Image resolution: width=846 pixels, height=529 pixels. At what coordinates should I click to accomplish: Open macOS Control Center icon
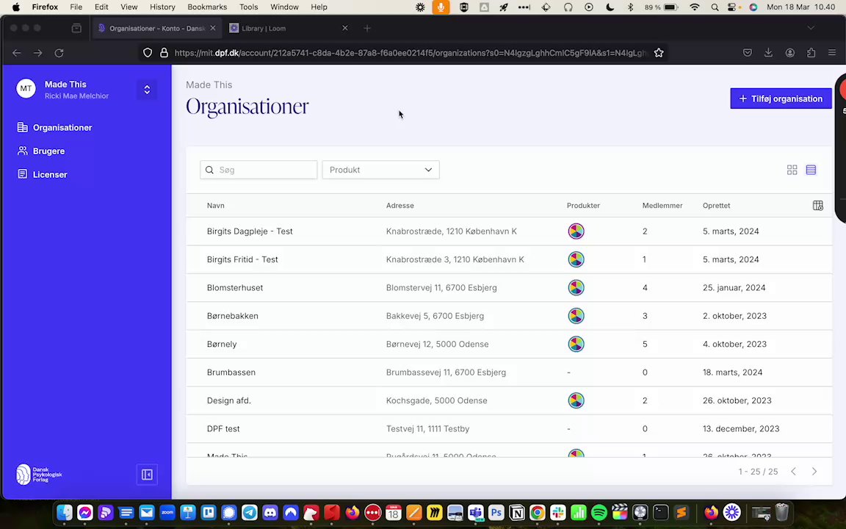coord(732,7)
